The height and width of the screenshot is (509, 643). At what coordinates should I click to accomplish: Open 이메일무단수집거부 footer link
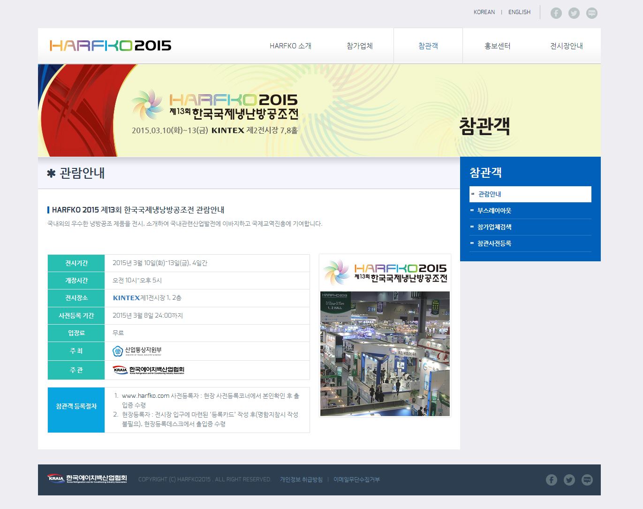(x=356, y=479)
